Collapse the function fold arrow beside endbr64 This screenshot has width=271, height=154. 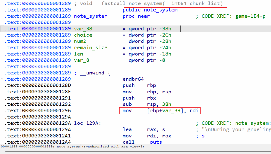pos(2,79)
